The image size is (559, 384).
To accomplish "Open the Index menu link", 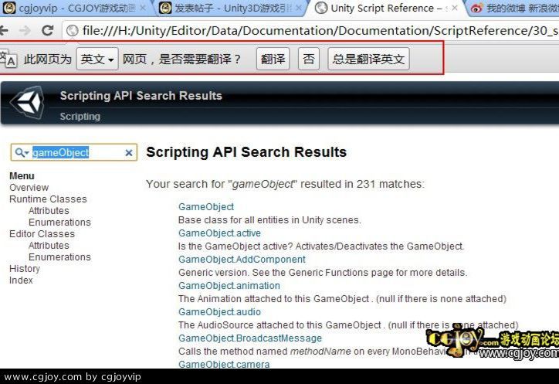I will (21, 280).
